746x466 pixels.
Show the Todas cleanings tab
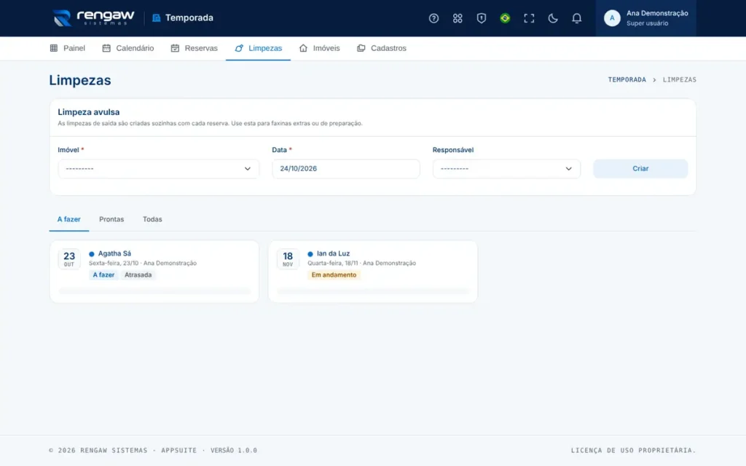(152, 219)
